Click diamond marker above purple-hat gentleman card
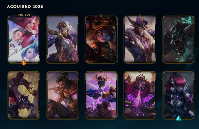The image size is (199, 129). point(140,15)
